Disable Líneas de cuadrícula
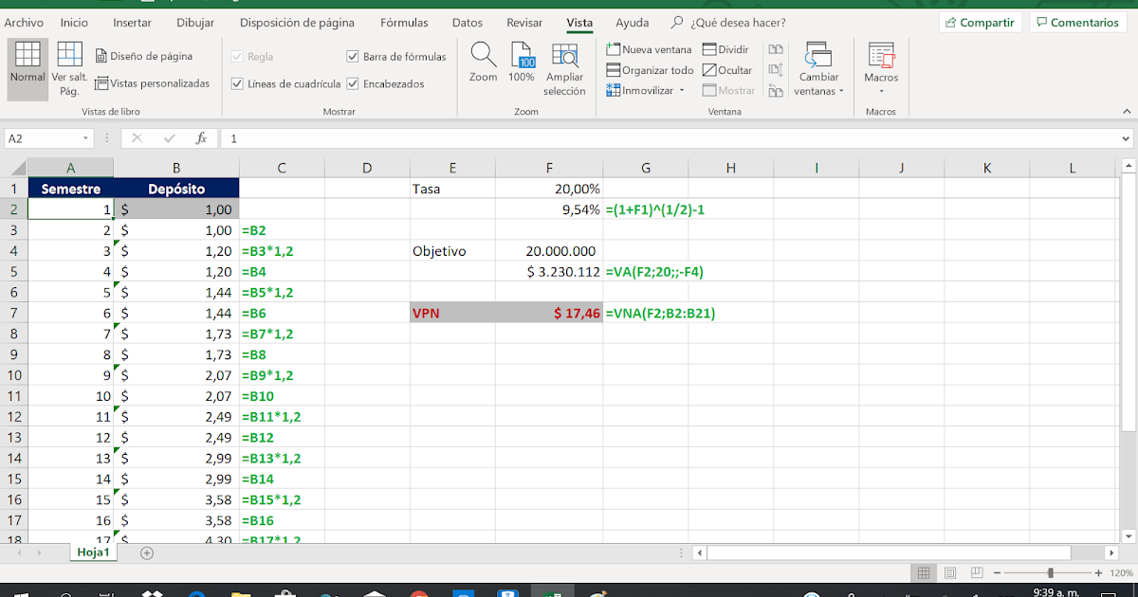1138x597 pixels. coord(235,83)
